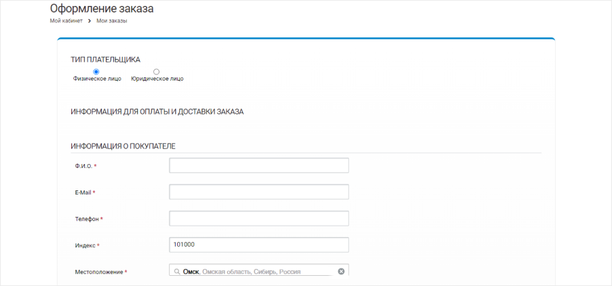Click the Индекс field label
This screenshot has height=286, width=612.
pos(85,245)
